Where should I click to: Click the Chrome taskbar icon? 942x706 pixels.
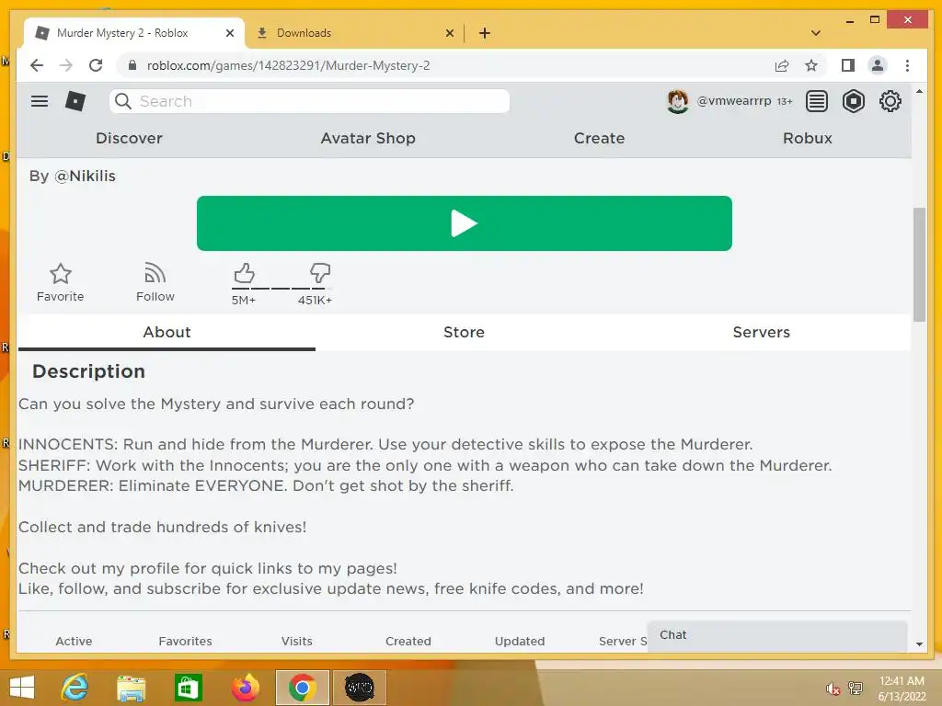302,688
